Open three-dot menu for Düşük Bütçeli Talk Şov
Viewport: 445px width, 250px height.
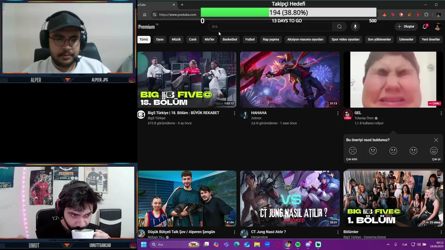click(x=234, y=232)
